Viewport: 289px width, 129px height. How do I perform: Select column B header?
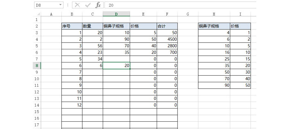pos(72,14)
